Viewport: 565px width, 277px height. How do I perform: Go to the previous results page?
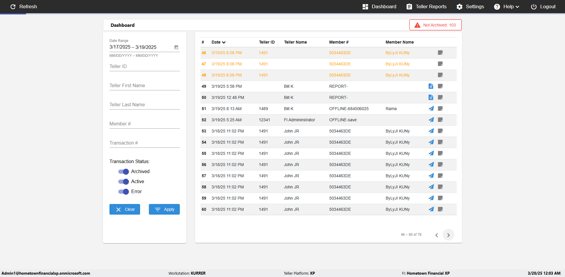pyautogui.click(x=437, y=235)
